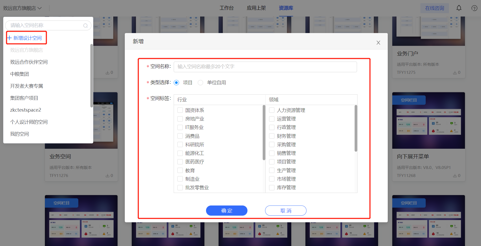Click the 领域 list scrollbar
Screen dimensions: 481x246
356,128
